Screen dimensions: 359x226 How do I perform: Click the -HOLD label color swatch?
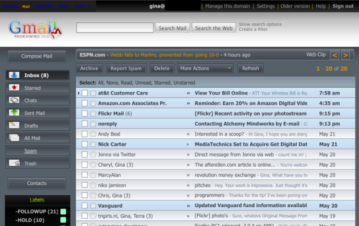(63, 220)
